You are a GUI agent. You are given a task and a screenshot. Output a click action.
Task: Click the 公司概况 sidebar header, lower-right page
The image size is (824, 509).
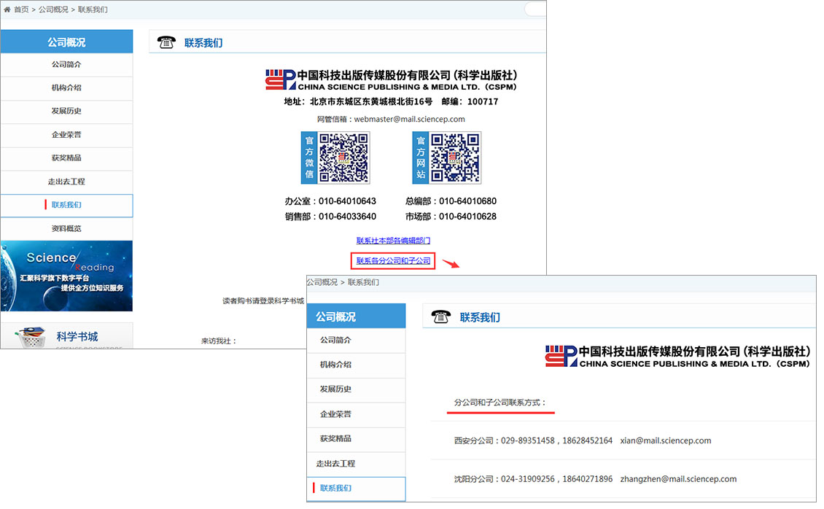tap(357, 316)
